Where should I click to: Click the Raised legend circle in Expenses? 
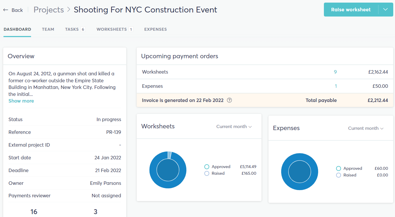point(338,175)
